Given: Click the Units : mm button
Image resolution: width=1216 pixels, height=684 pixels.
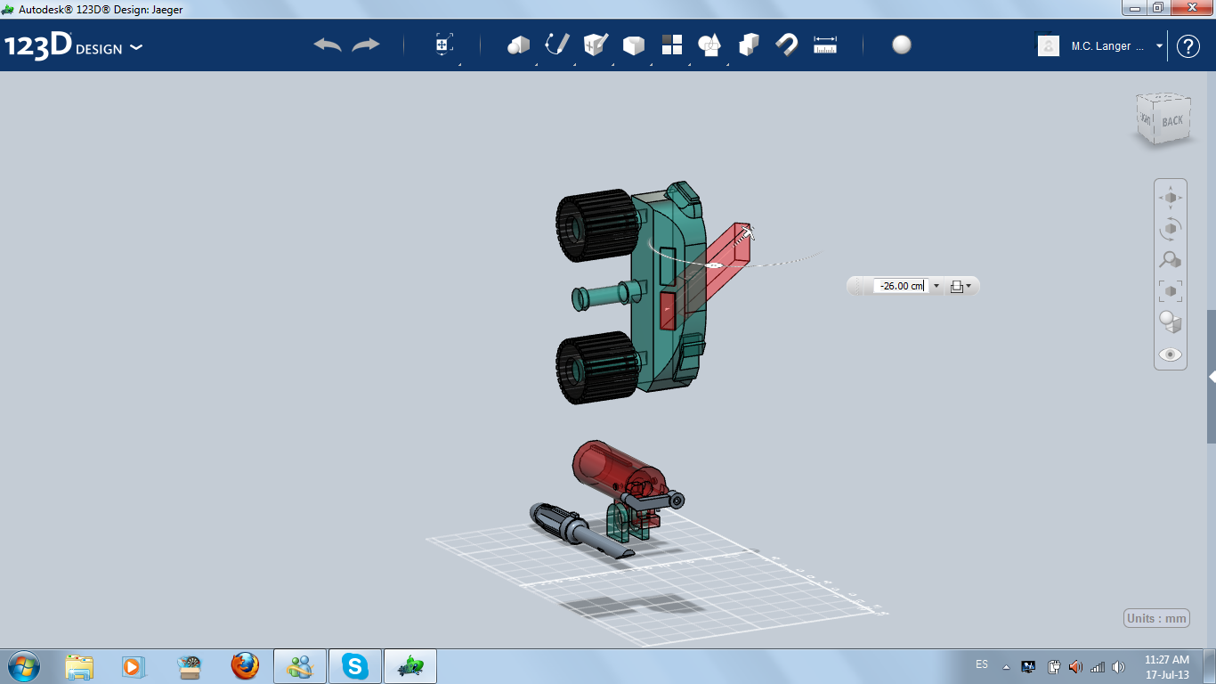Looking at the screenshot, I should pyautogui.click(x=1157, y=619).
